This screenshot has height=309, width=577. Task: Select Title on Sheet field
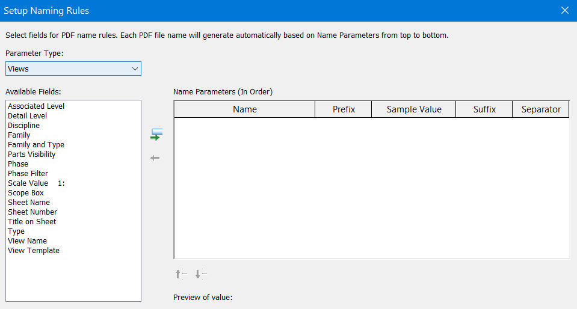click(x=32, y=221)
